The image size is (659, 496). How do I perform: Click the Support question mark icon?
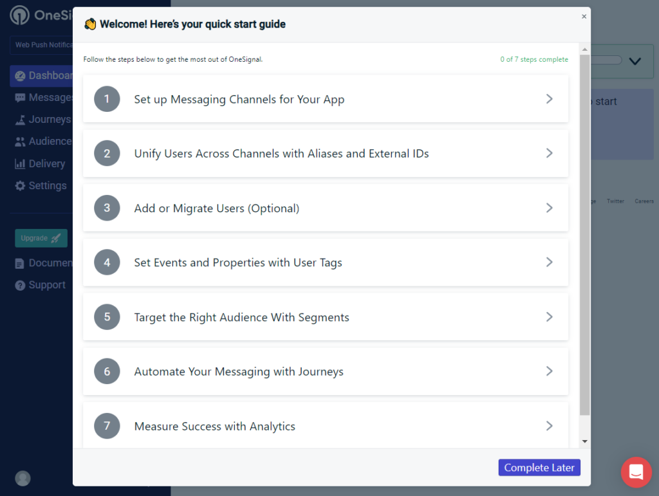point(20,286)
